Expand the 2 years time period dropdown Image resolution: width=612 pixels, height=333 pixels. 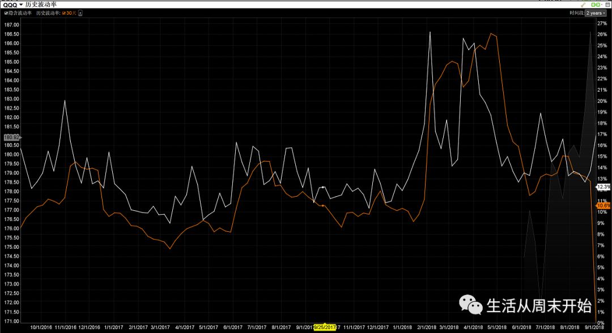(x=595, y=13)
